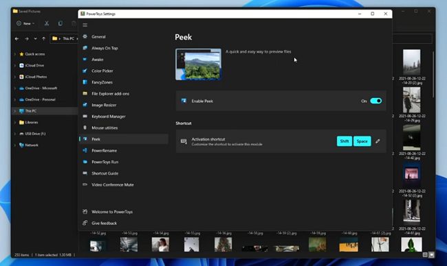This screenshot has width=447, height=266.
Task: Select Peek in the sidebar
Action: (x=124, y=139)
